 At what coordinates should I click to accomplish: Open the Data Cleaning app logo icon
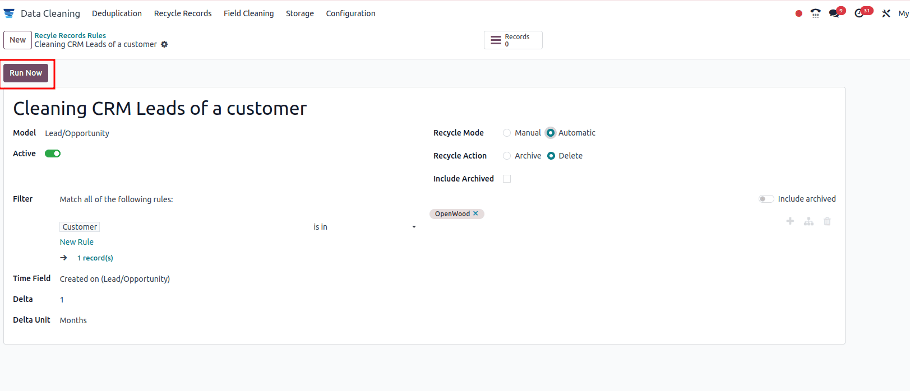[9, 13]
